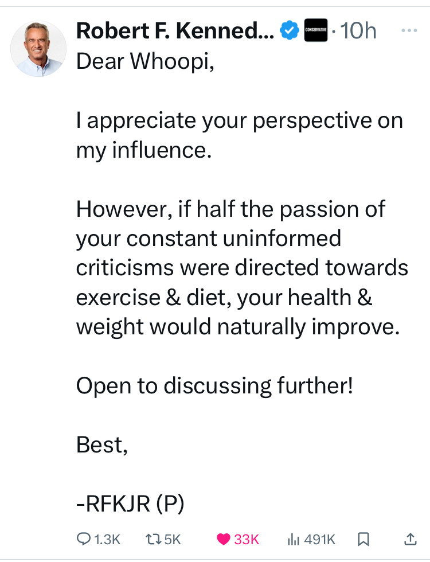430x562 pixels.
Task: Click the 33K likes count
Action: [x=247, y=539]
